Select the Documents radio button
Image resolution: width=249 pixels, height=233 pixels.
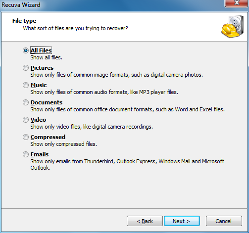pos(26,102)
